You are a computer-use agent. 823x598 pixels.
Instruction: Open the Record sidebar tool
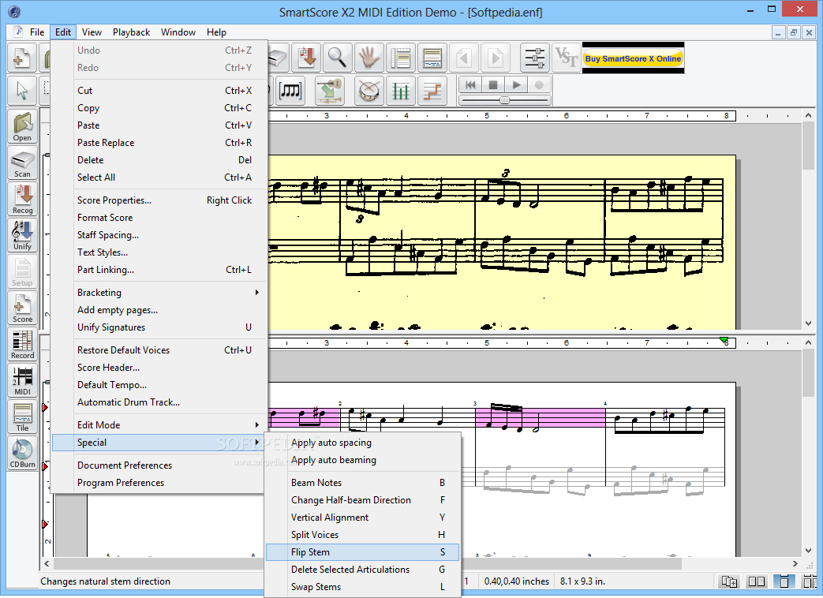(x=22, y=344)
